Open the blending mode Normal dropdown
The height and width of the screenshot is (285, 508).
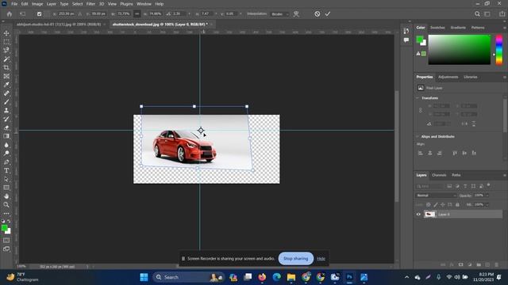coord(436,196)
